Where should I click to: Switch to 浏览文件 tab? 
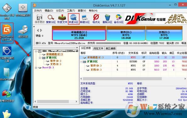click(98, 48)
